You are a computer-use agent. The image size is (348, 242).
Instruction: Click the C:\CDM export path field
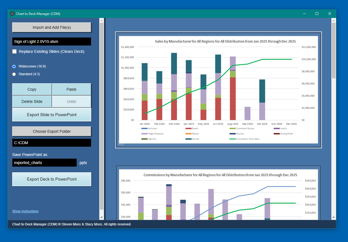pyautogui.click(x=51, y=143)
